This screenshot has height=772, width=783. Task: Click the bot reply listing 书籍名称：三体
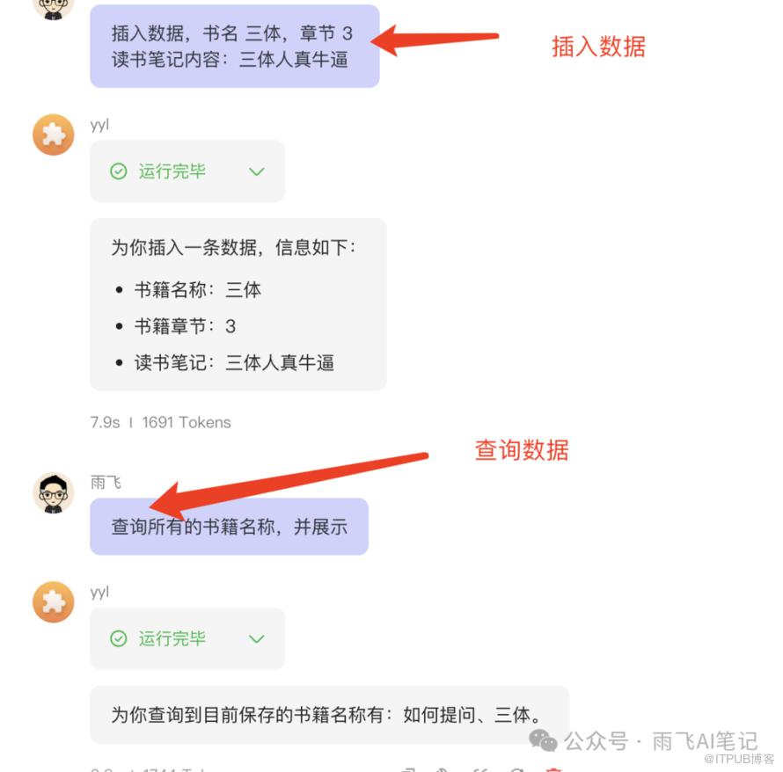pyautogui.click(x=238, y=304)
